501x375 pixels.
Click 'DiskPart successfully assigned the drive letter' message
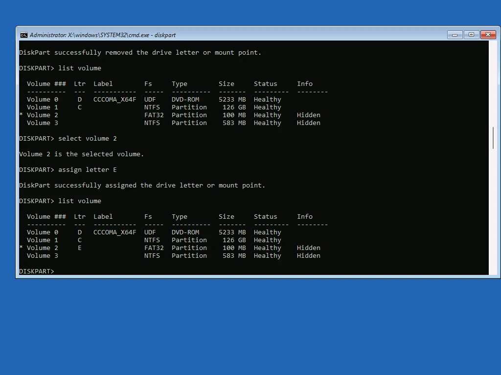pyautogui.click(x=142, y=185)
